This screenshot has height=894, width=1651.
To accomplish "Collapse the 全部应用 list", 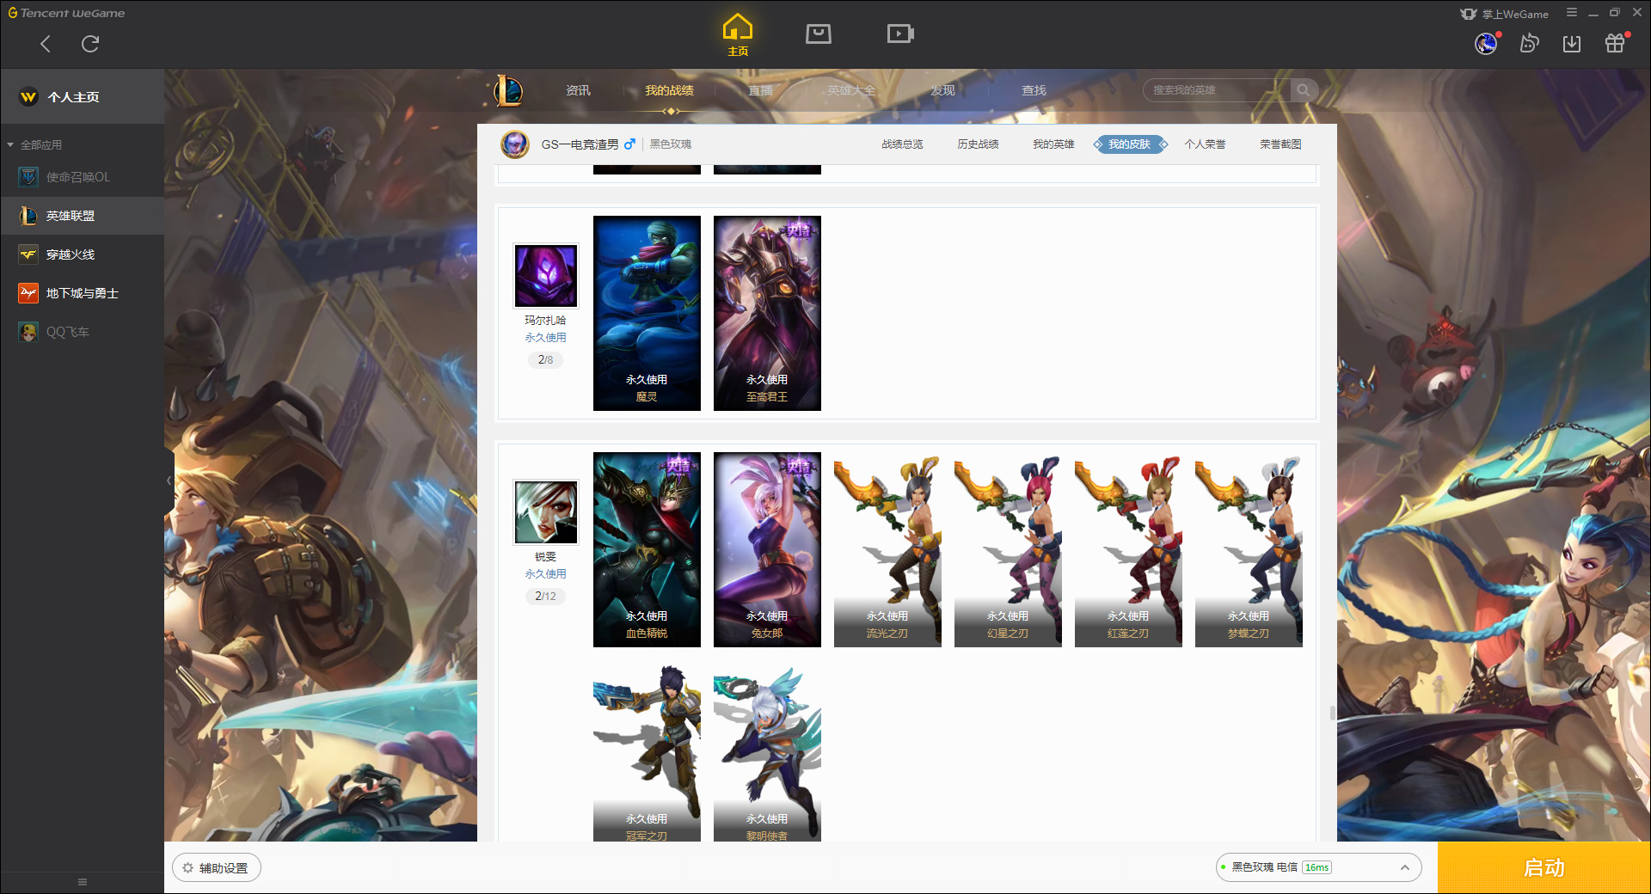I will point(10,145).
